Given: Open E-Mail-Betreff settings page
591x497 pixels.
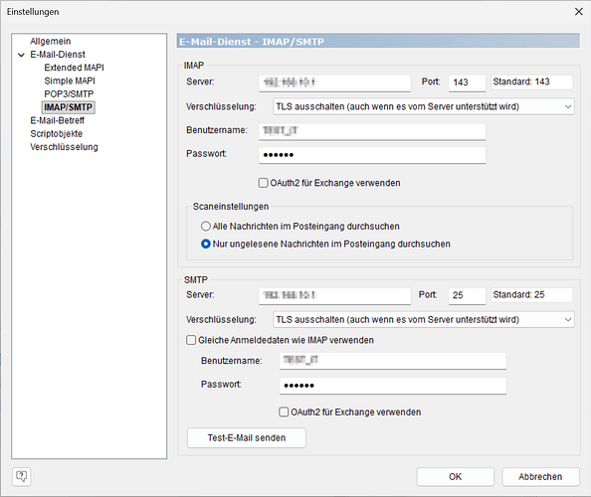Looking at the screenshot, I should 58,120.
